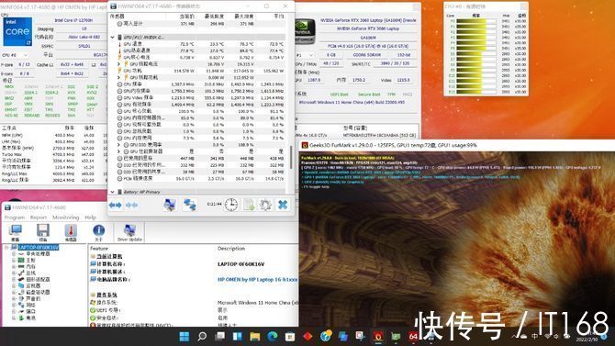The height and width of the screenshot is (346, 615).
Task: Open the Monitoring menu
Action: tap(65, 218)
